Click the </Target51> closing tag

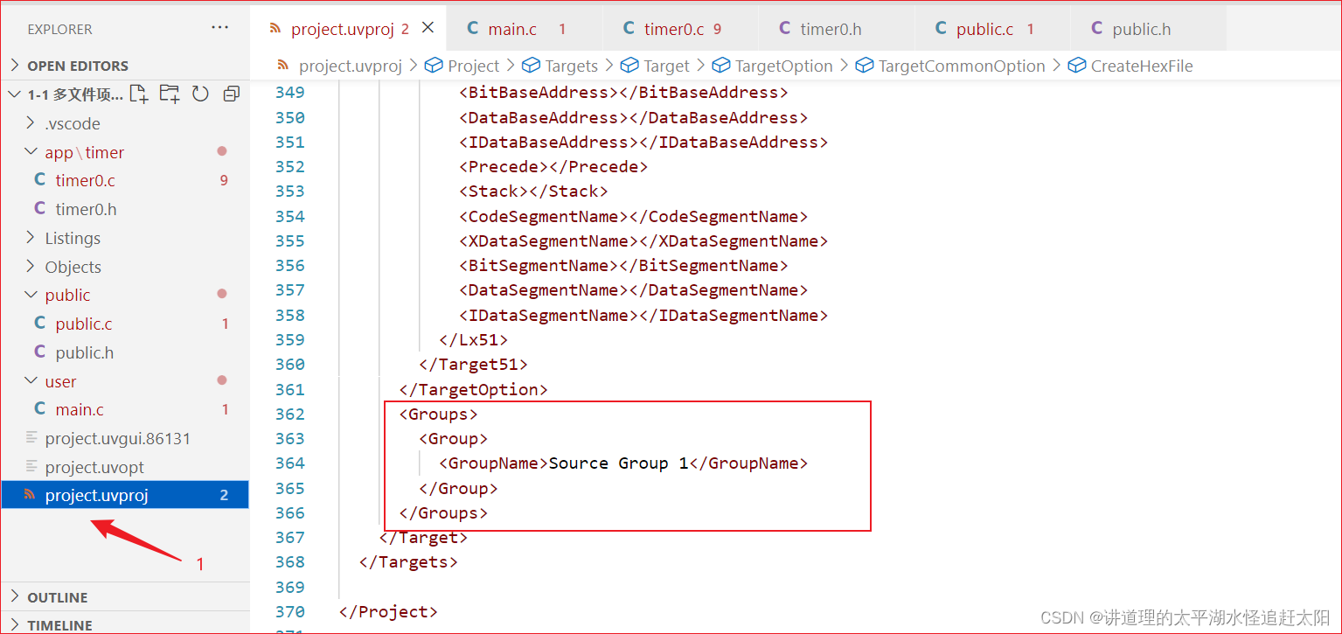[x=474, y=364]
